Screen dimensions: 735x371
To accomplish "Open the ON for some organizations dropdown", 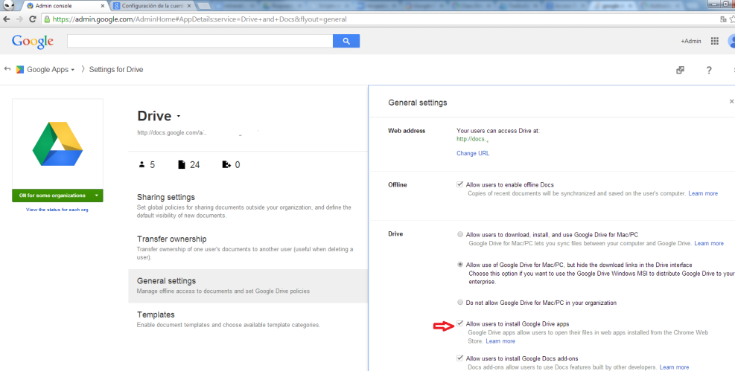I will pyautogui.click(x=57, y=196).
